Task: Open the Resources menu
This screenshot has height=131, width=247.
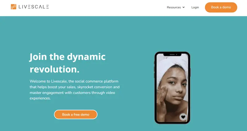Action: click(176, 7)
